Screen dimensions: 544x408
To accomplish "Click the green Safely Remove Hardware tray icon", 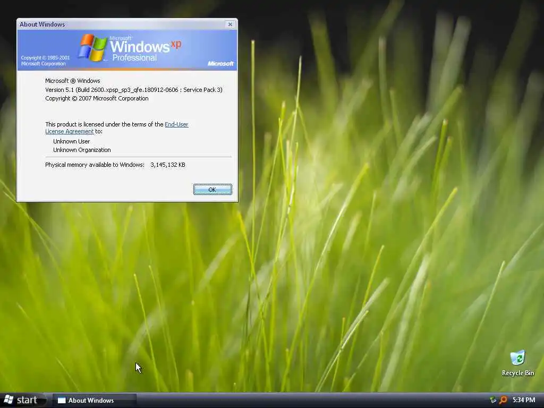I will coord(493,400).
